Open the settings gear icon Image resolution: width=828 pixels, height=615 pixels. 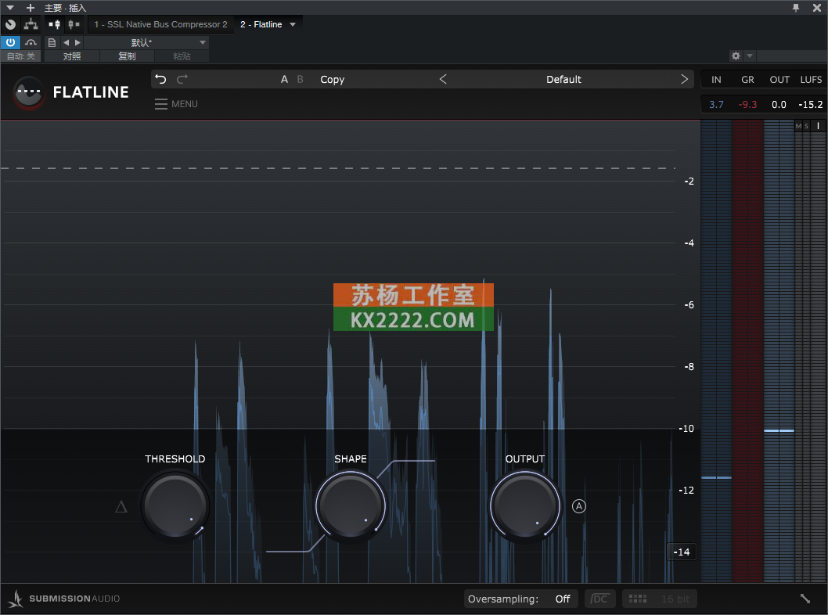tap(736, 56)
